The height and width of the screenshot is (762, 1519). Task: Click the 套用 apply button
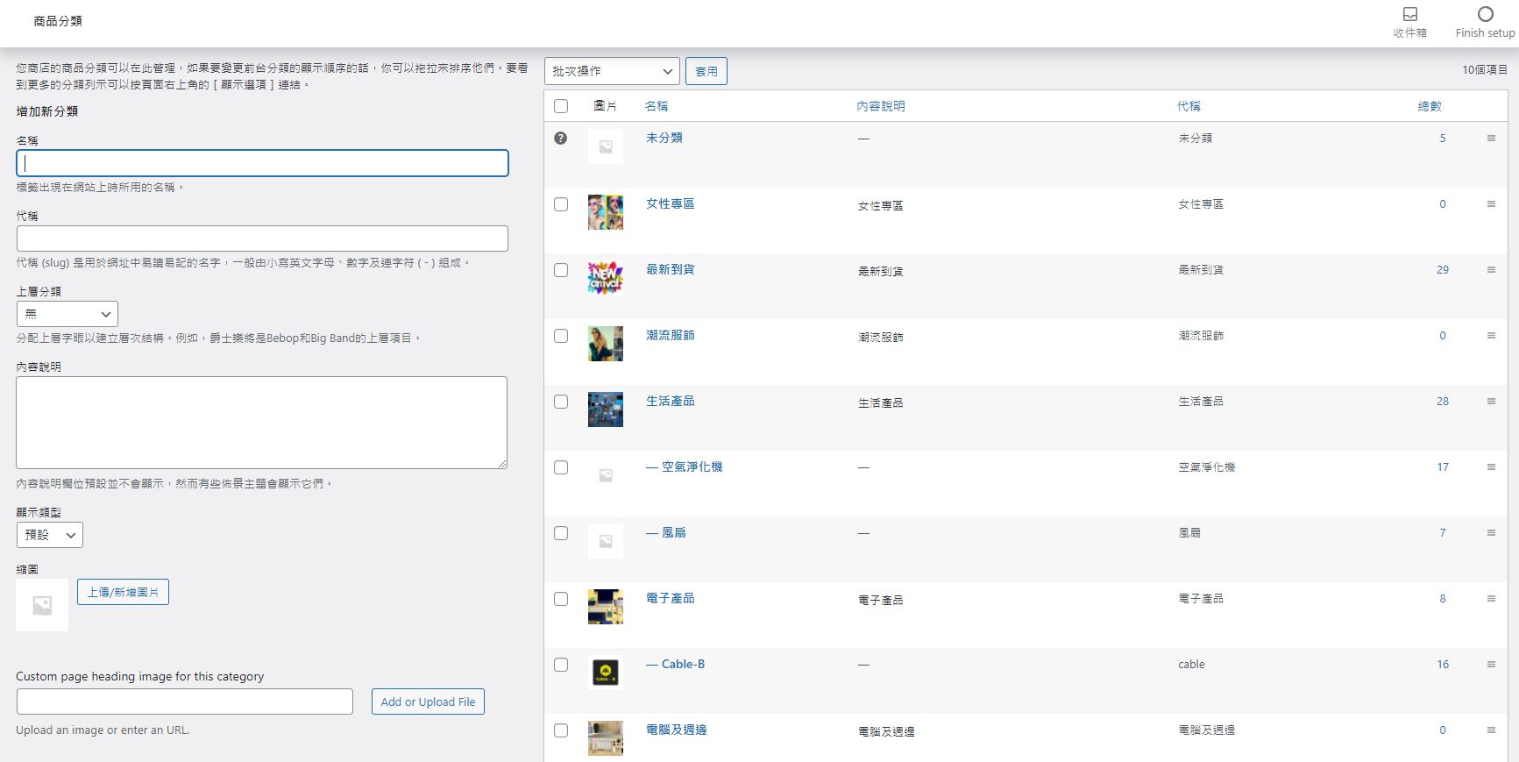pyautogui.click(x=706, y=71)
